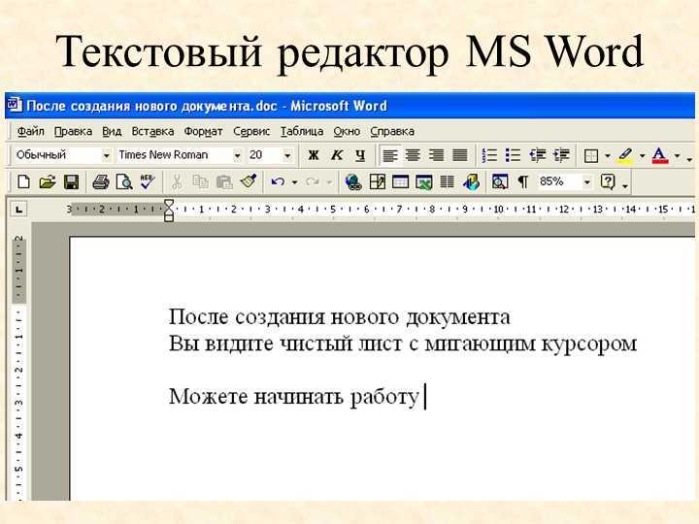
Task: Toggle underline formatting (Ч)
Action: 360,155
